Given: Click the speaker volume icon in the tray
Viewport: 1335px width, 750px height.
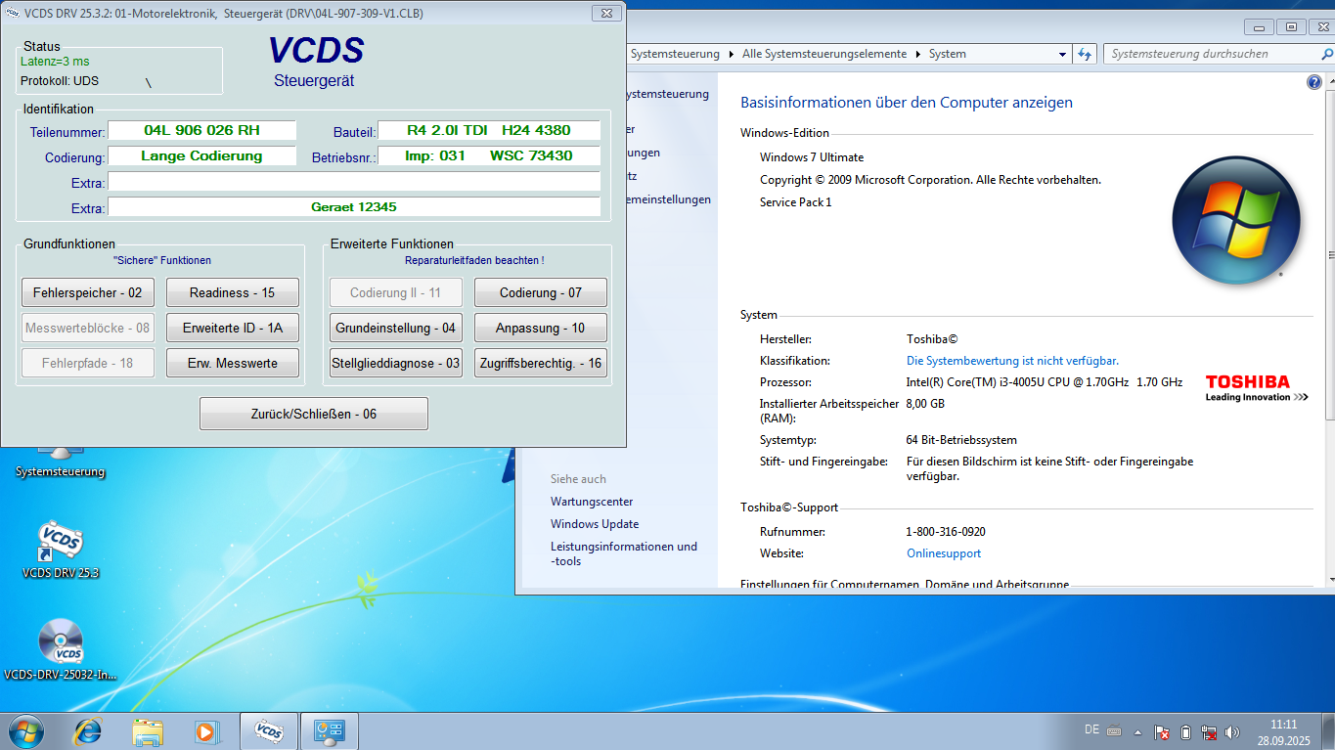Looking at the screenshot, I should [1230, 731].
